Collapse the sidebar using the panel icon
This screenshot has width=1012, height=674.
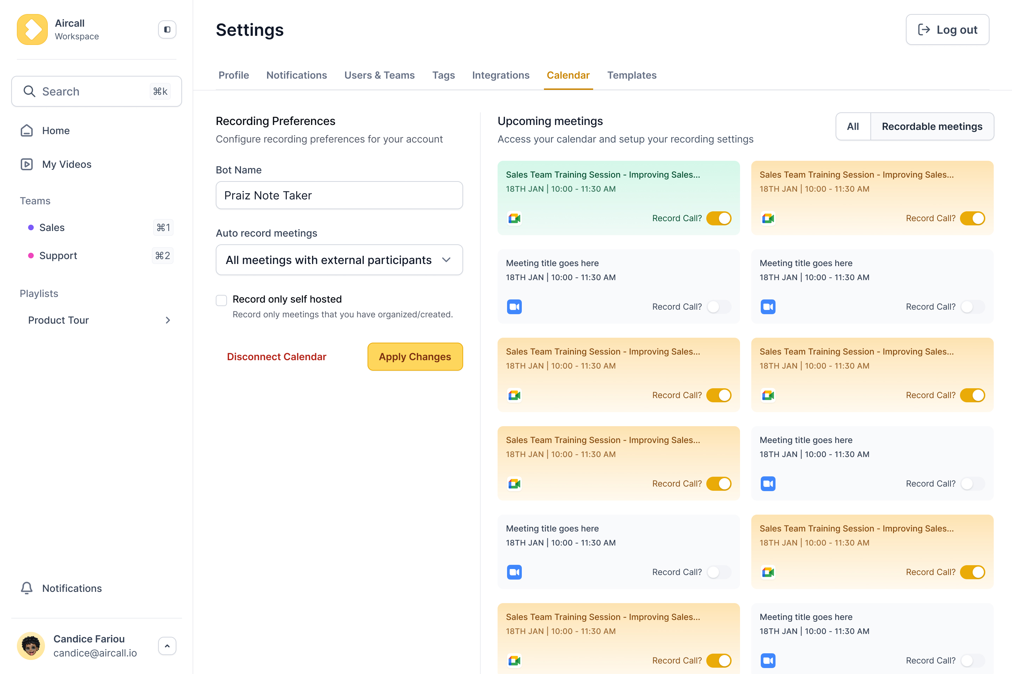tap(167, 29)
